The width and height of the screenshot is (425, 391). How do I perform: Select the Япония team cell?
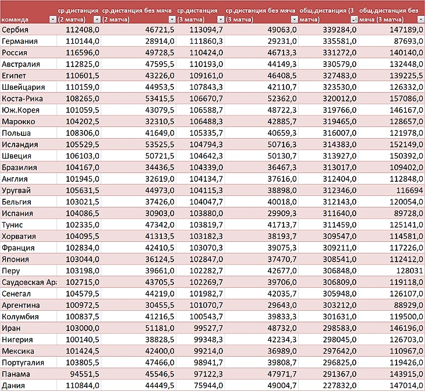tap(28, 259)
